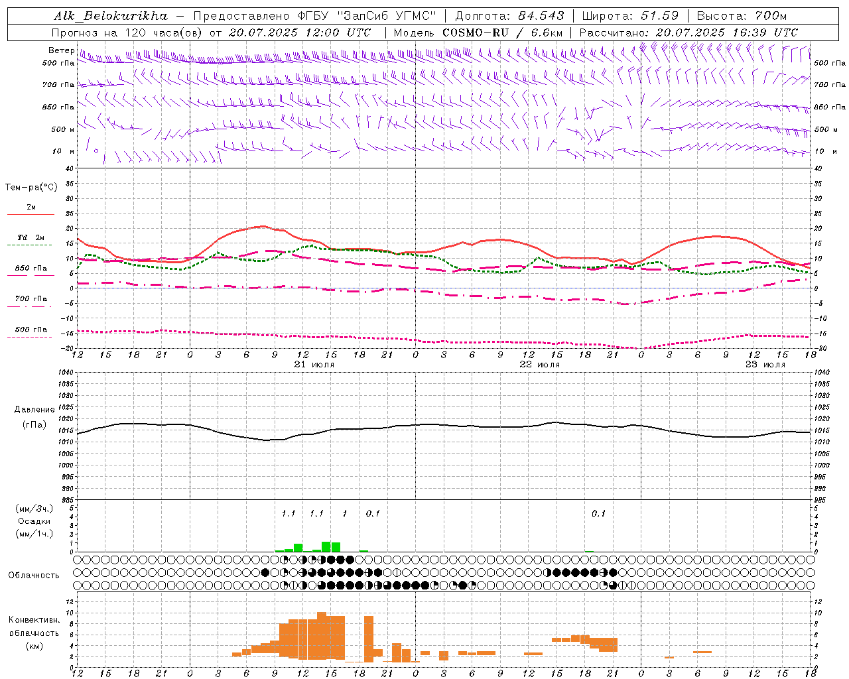The image size is (849, 679).
Task: Click the '10 м' wind level label on the left
Action: 64,151
